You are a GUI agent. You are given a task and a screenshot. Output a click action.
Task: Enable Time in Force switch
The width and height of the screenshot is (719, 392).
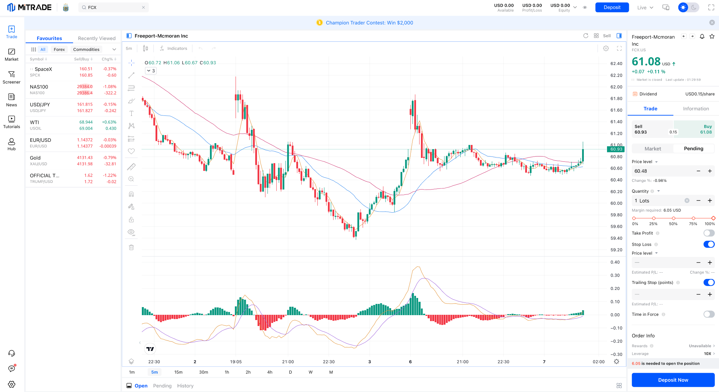tap(709, 314)
